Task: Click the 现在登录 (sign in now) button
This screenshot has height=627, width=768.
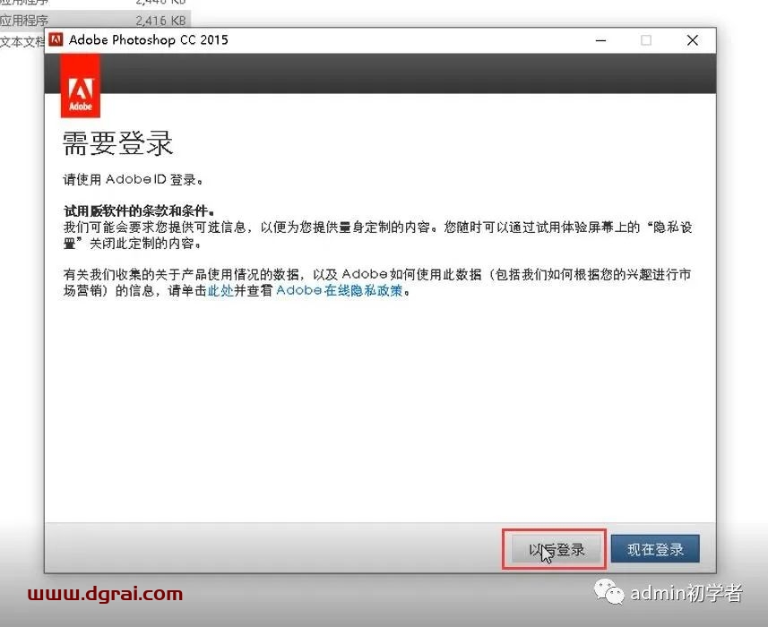Action: pyautogui.click(x=655, y=549)
